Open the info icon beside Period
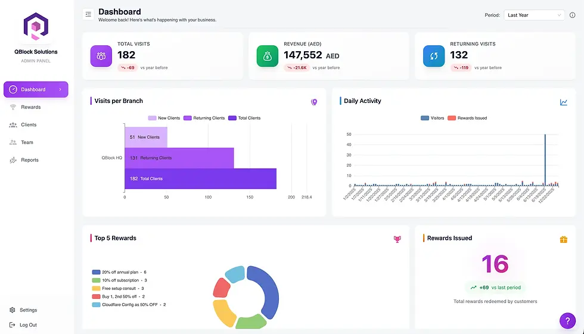Image resolution: width=584 pixels, height=334 pixels. pos(573,15)
